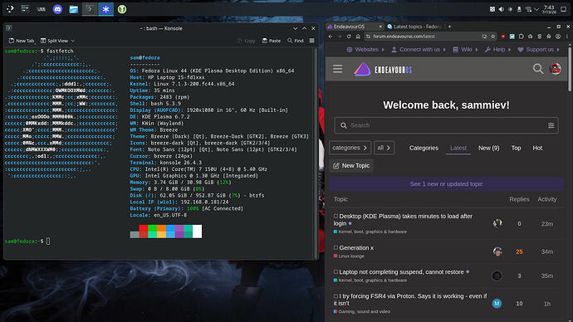Open a new browser tab
Viewport: 573px width, 322px height.
click(450, 27)
